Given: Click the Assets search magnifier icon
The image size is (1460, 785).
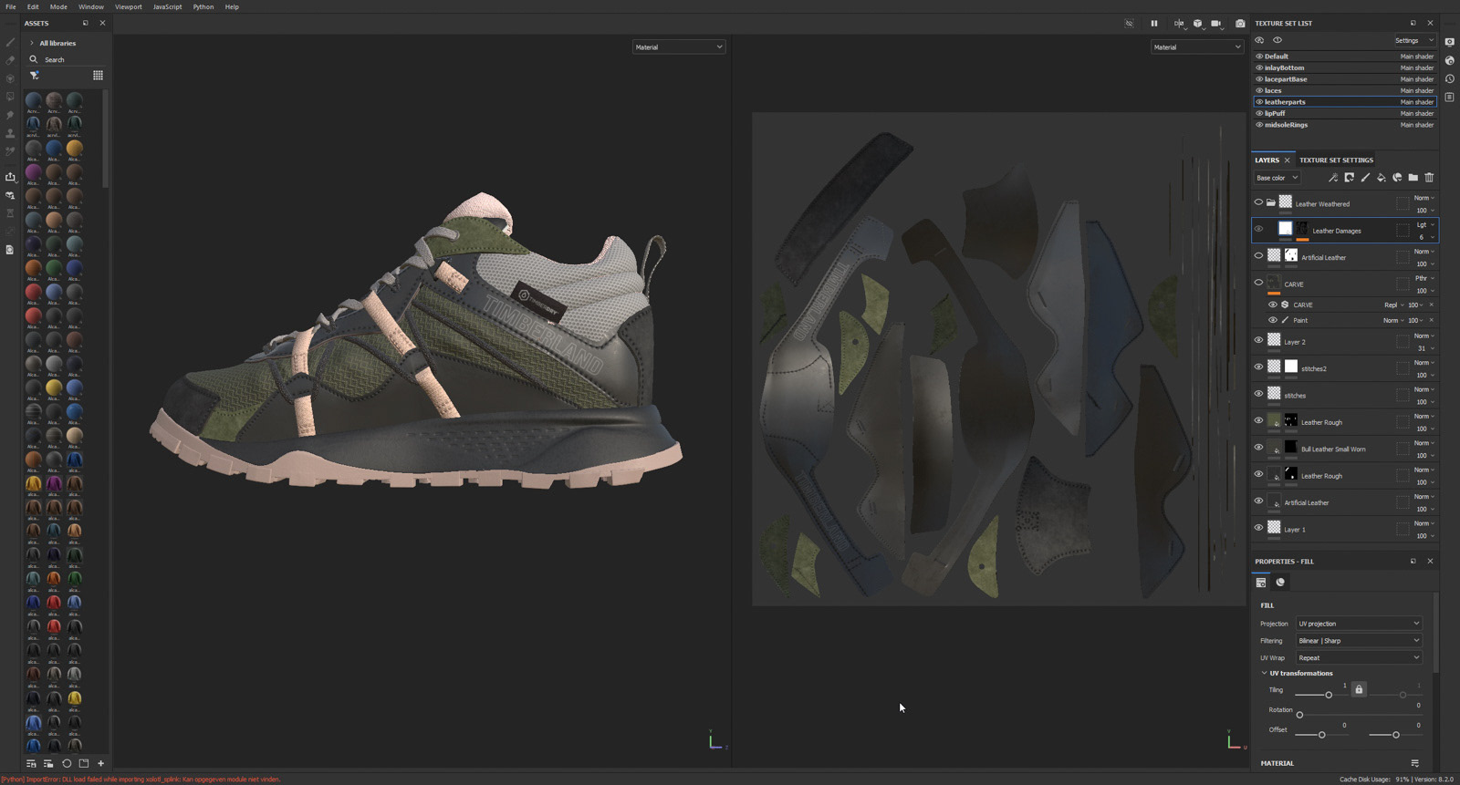Looking at the screenshot, I should click(34, 59).
